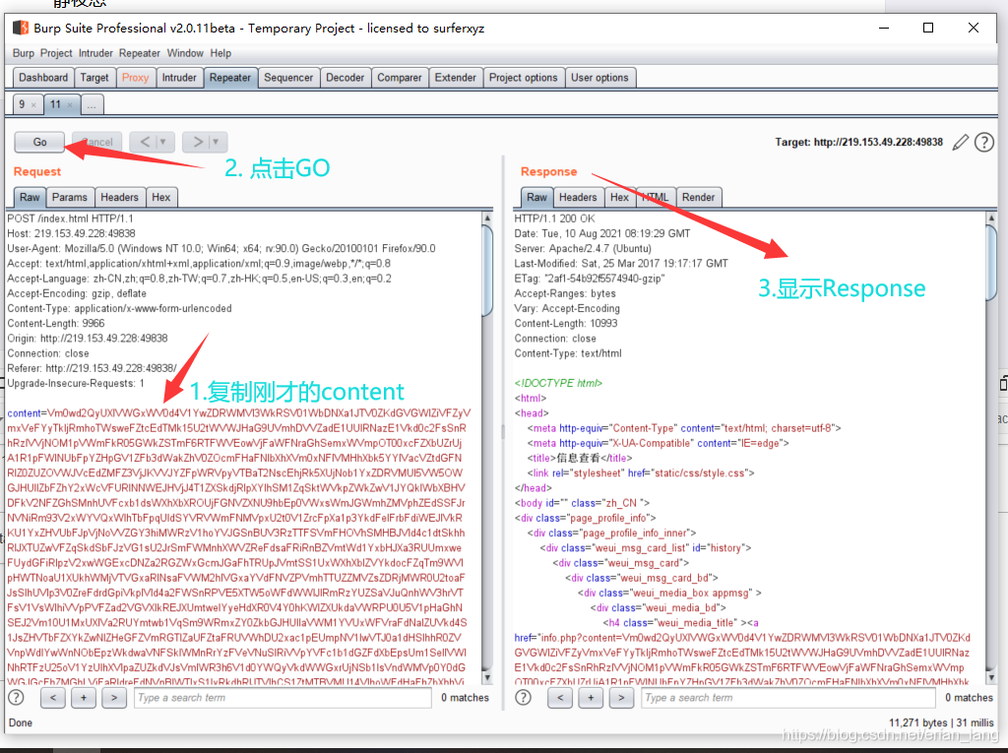Open the Project menu

point(56,53)
